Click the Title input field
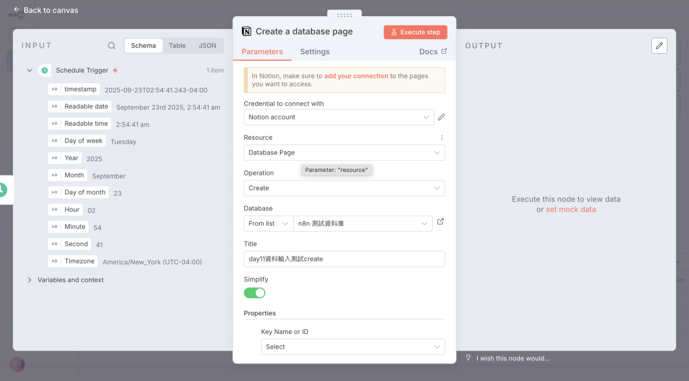Viewport: 689px width, 381px height. (x=344, y=259)
